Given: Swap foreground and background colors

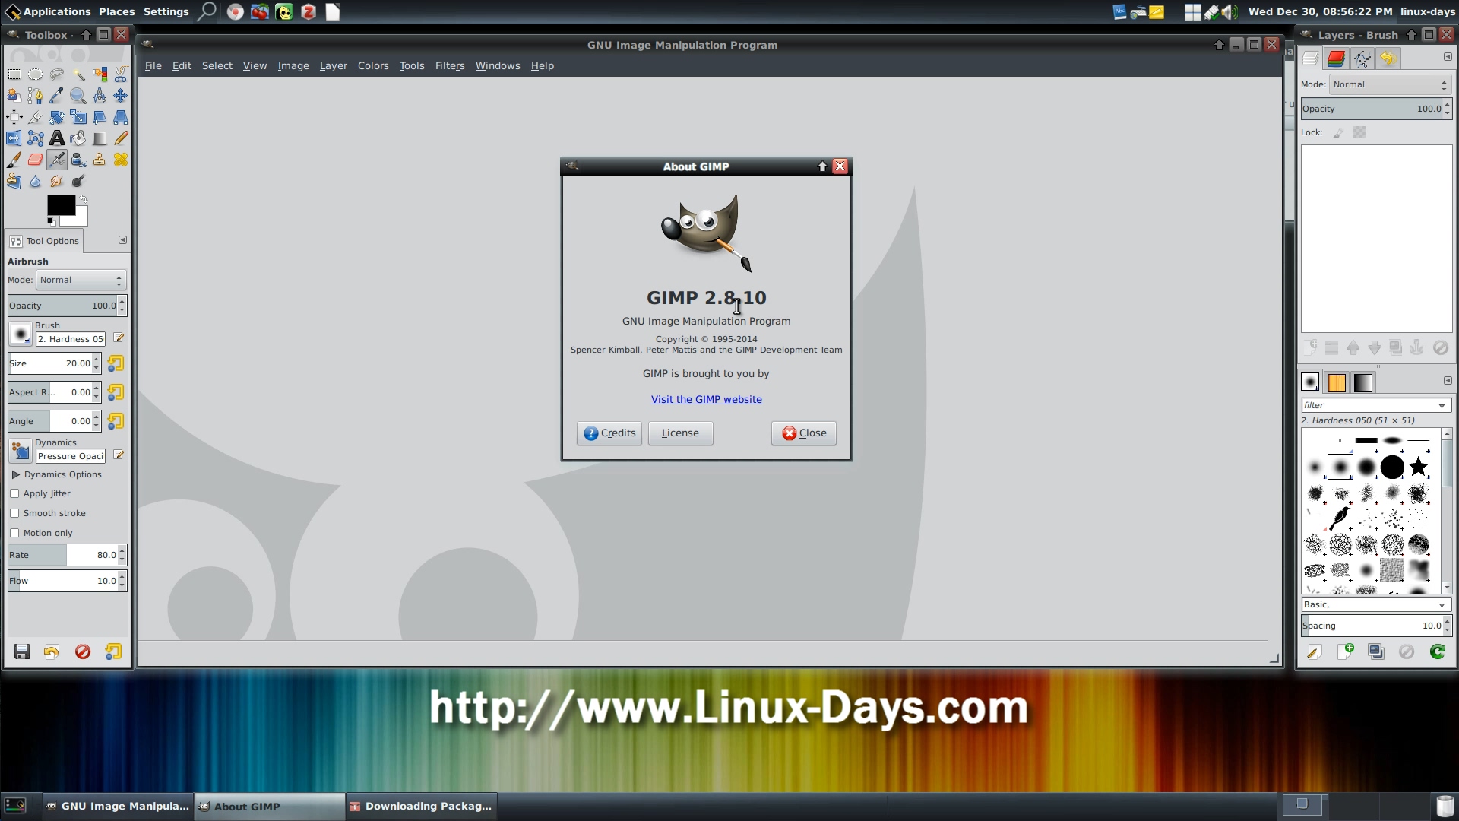Looking at the screenshot, I should [x=83, y=199].
